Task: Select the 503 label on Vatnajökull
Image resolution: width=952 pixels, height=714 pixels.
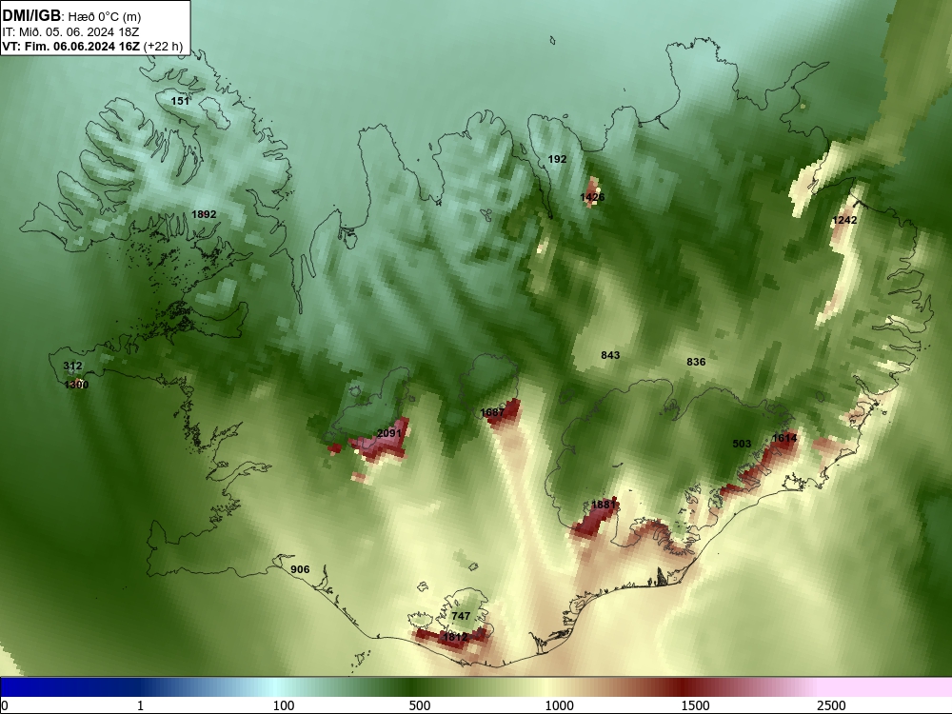Action: click(742, 444)
